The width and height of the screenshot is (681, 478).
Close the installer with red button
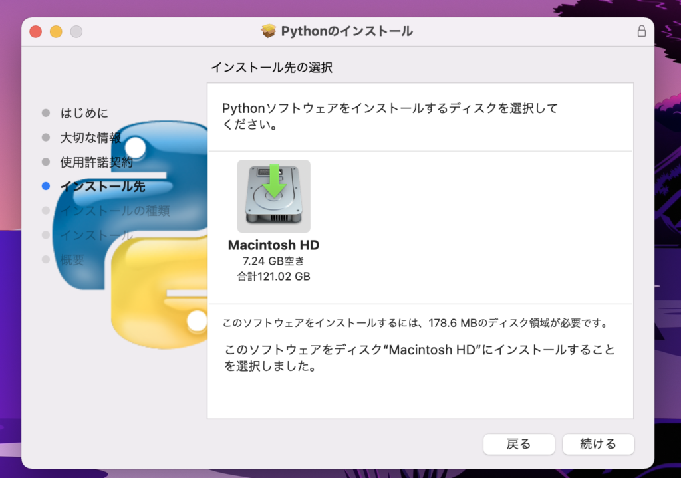point(36,31)
